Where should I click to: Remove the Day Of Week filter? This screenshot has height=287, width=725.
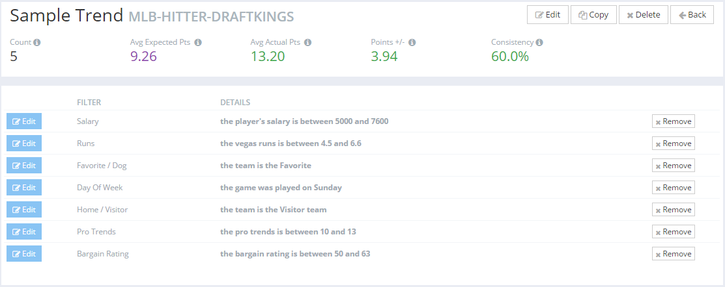tap(674, 188)
